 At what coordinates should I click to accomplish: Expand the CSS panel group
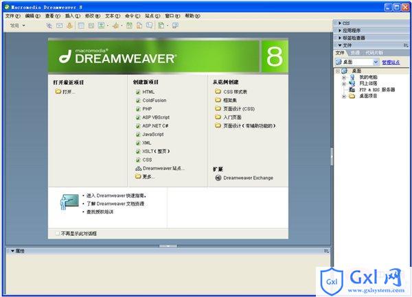click(340, 23)
